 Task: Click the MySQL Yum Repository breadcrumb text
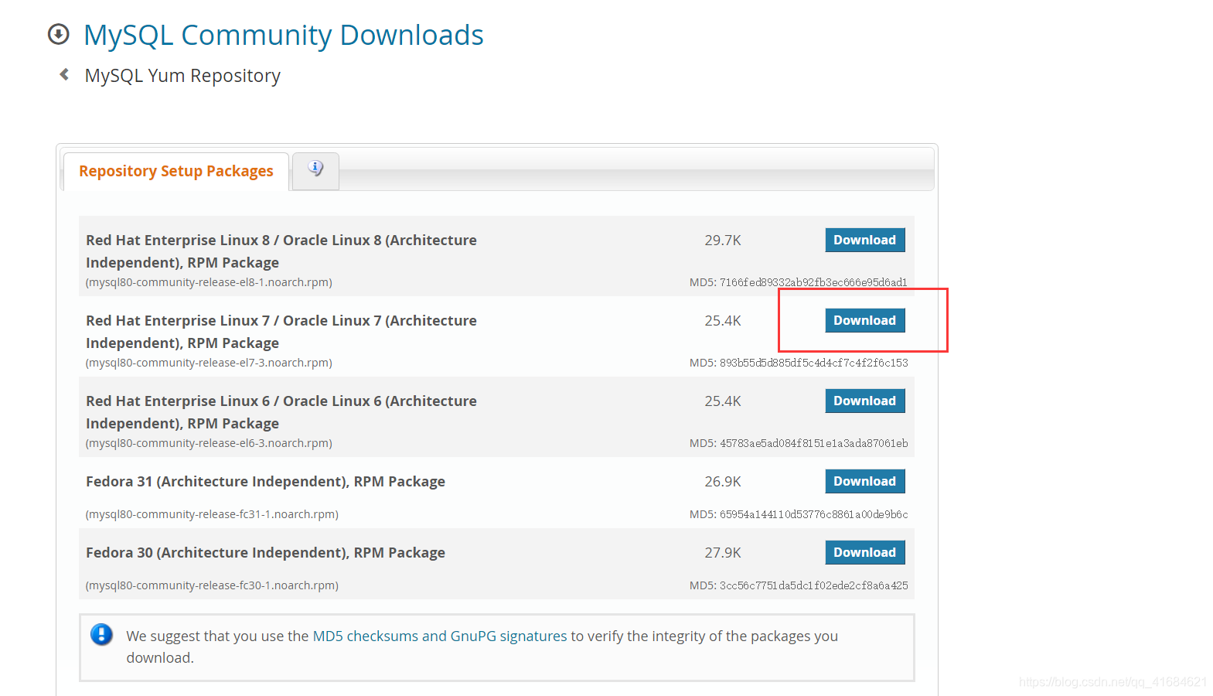[182, 76]
